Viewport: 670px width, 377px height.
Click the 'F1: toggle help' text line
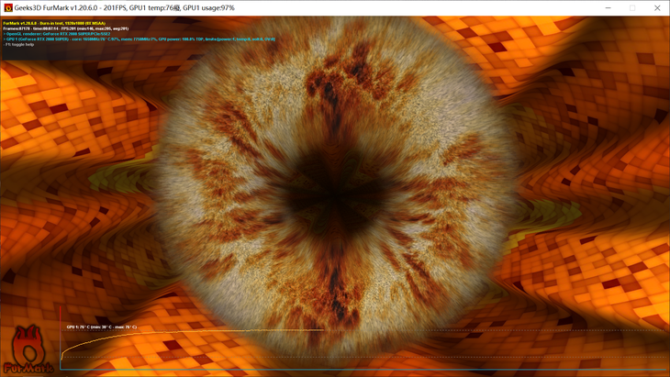tap(19, 44)
